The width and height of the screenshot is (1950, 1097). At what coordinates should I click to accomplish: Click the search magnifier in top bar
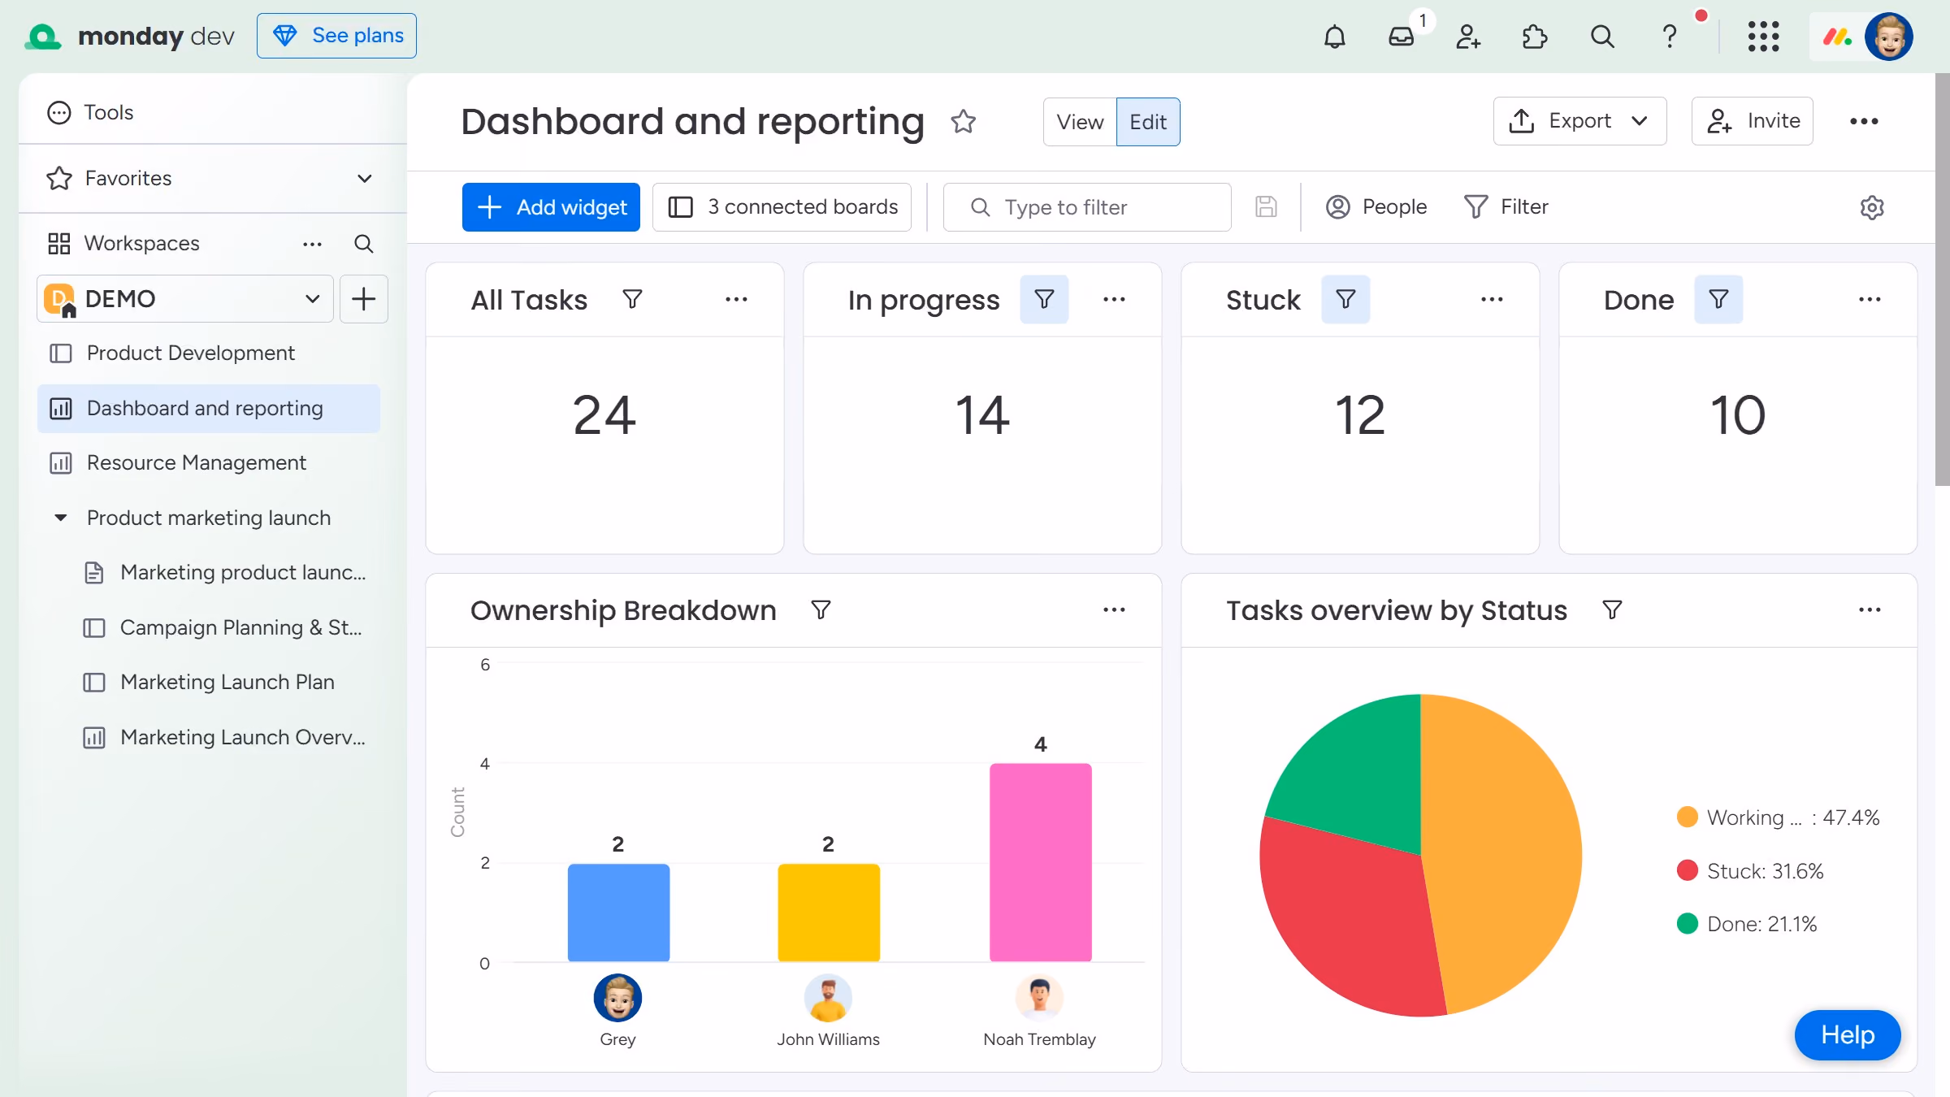click(x=1602, y=37)
